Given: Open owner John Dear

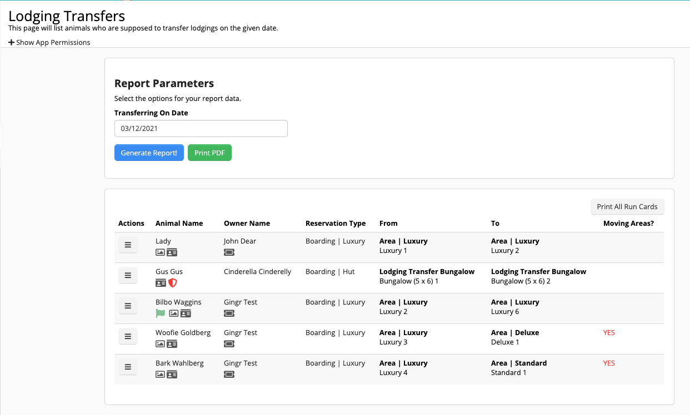Looking at the screenshot, I should pos(240,241).
